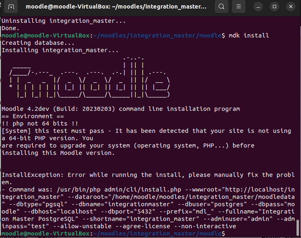Click the '== Environment ==' heading
The height and width of the screenshot is (238, 301).
click(x=33, y=116)
